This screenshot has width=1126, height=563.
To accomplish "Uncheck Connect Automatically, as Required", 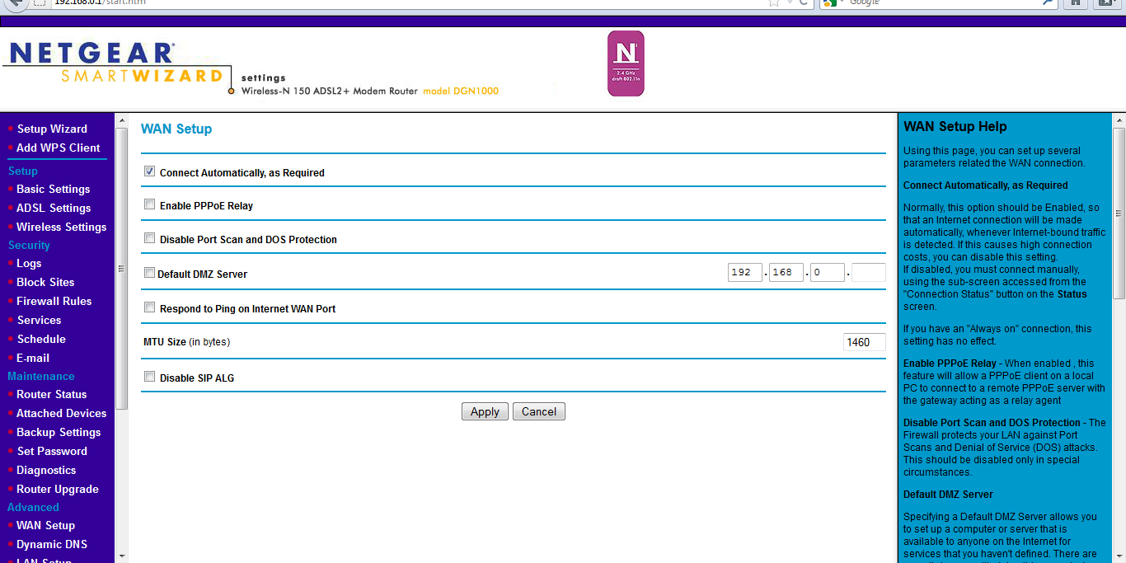I will click(149, 171).
